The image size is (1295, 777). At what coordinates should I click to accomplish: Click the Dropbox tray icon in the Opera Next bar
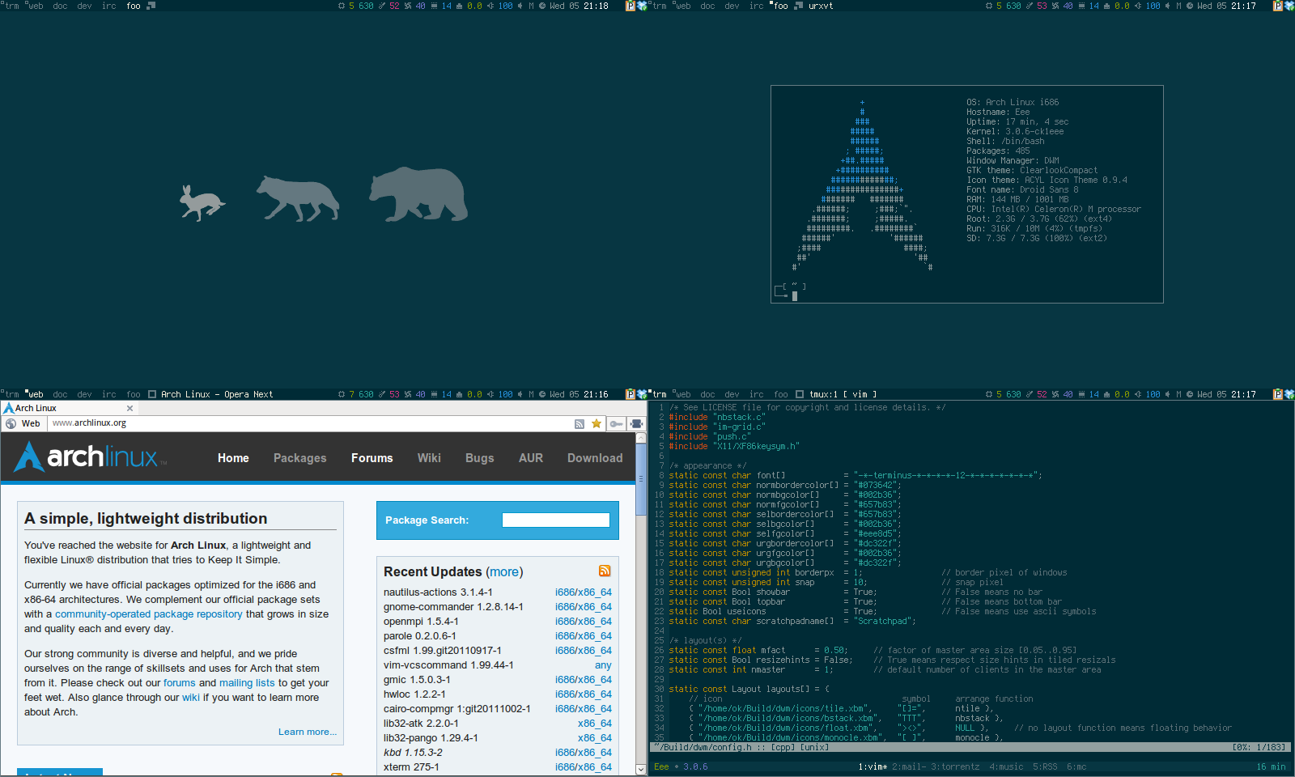point(642,394)
